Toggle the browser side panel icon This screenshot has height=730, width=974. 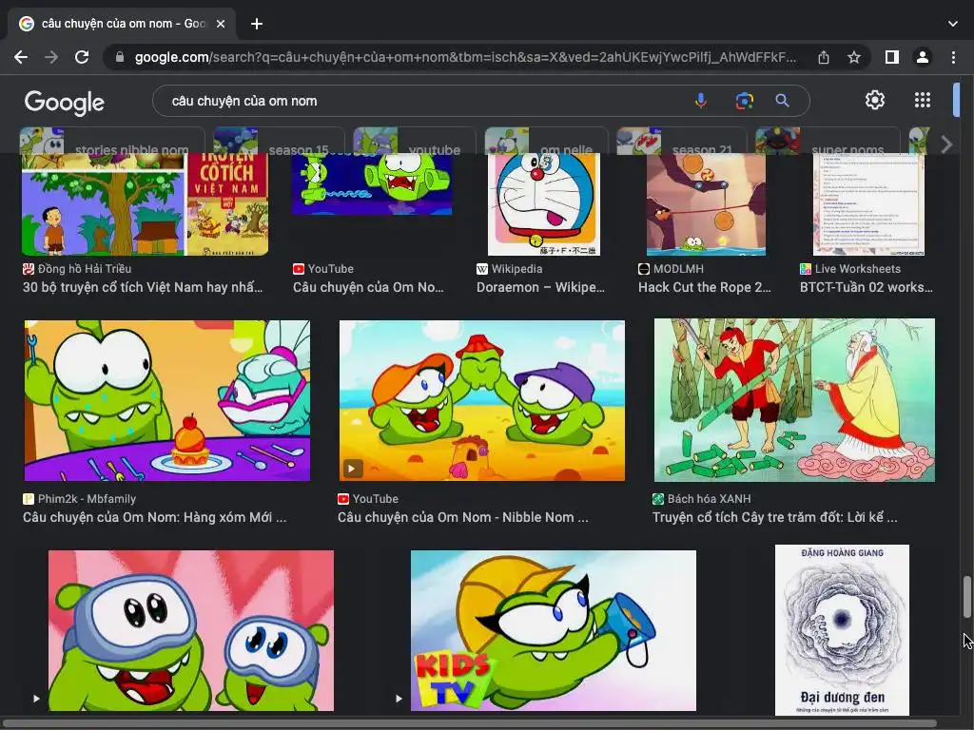(x=892, y=57)
